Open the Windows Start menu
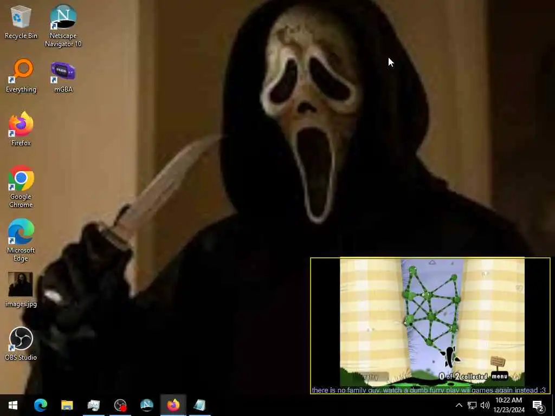 point(13,405)
